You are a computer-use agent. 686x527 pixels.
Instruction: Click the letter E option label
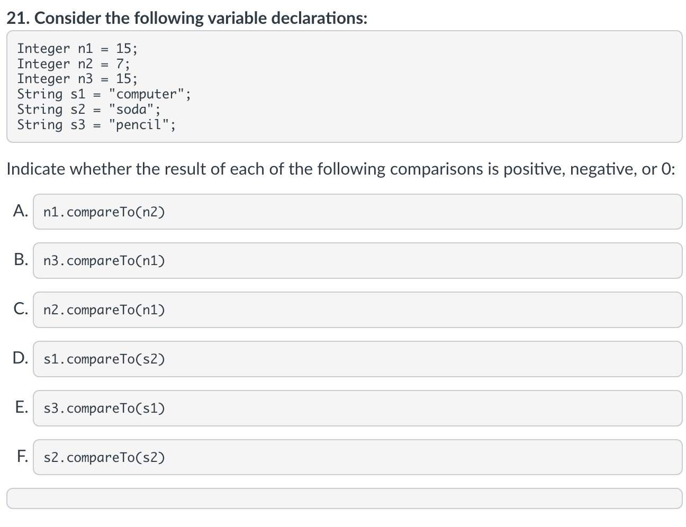click(22, 407)
